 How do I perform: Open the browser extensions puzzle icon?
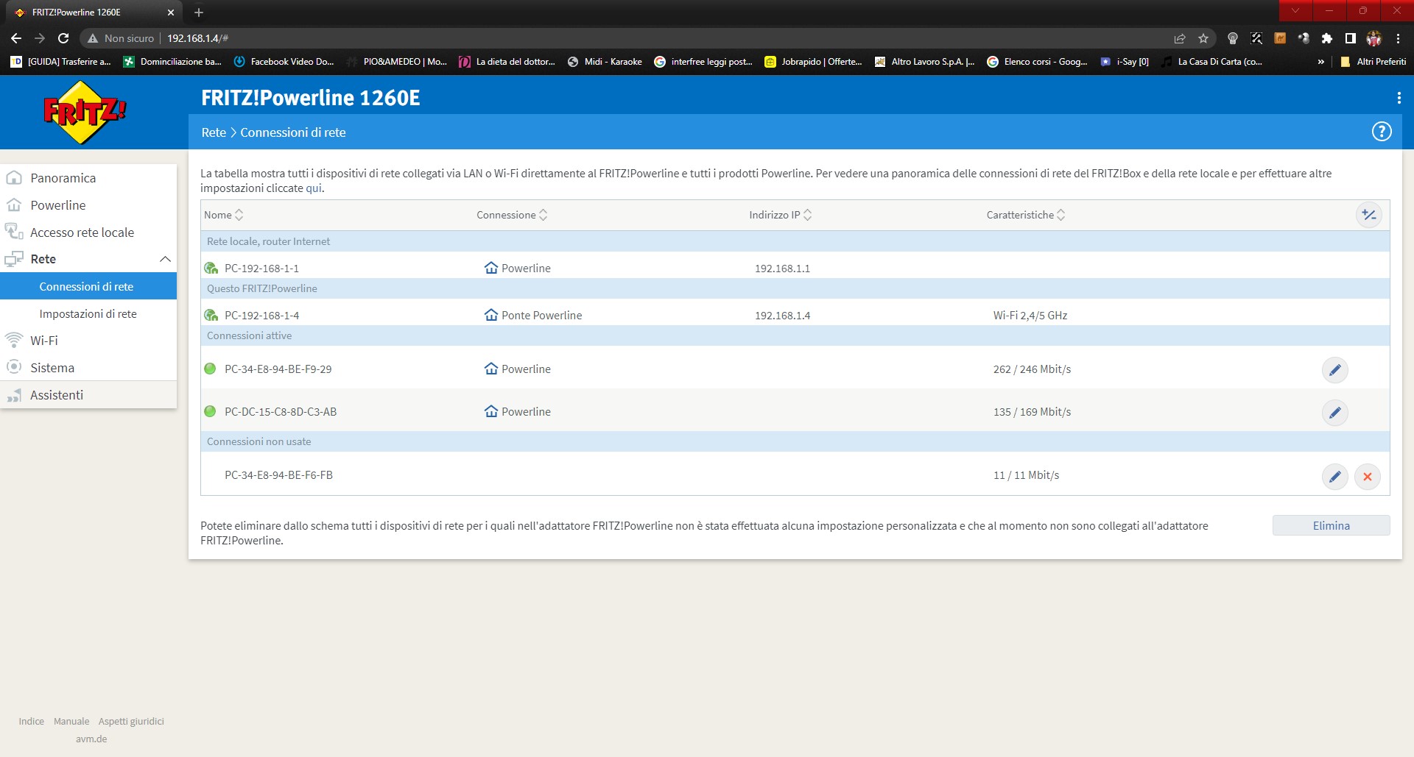1327,38
